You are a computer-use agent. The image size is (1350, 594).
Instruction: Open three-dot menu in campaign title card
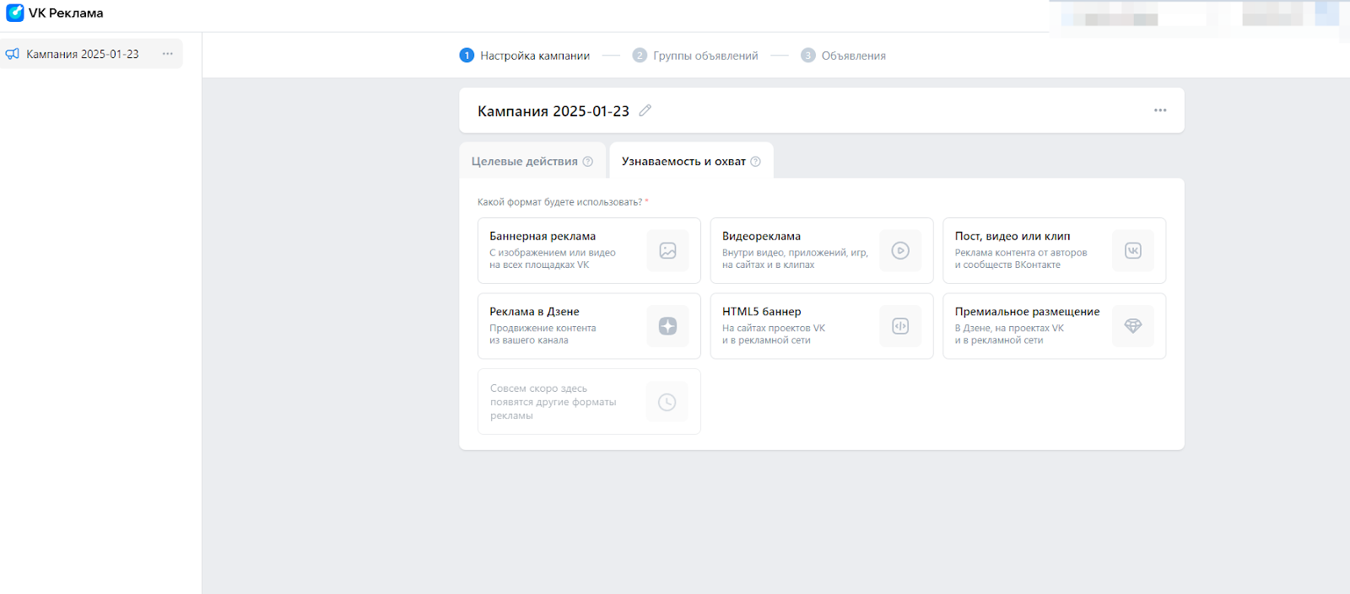tap(1160, 110)
